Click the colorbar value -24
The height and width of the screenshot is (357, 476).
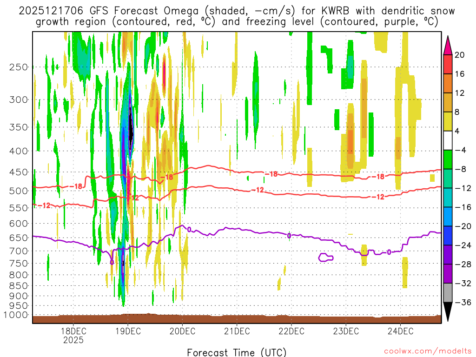463,245
